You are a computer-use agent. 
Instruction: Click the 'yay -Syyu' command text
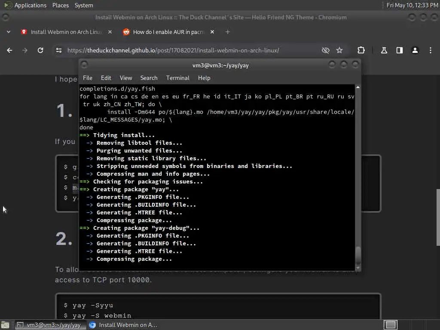93,306
